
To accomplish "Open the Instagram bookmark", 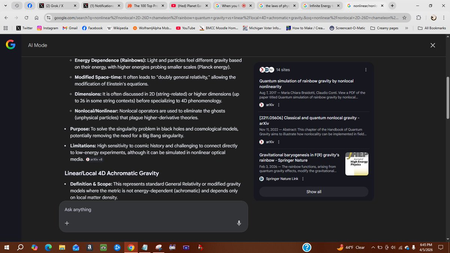I will (47, 28).
